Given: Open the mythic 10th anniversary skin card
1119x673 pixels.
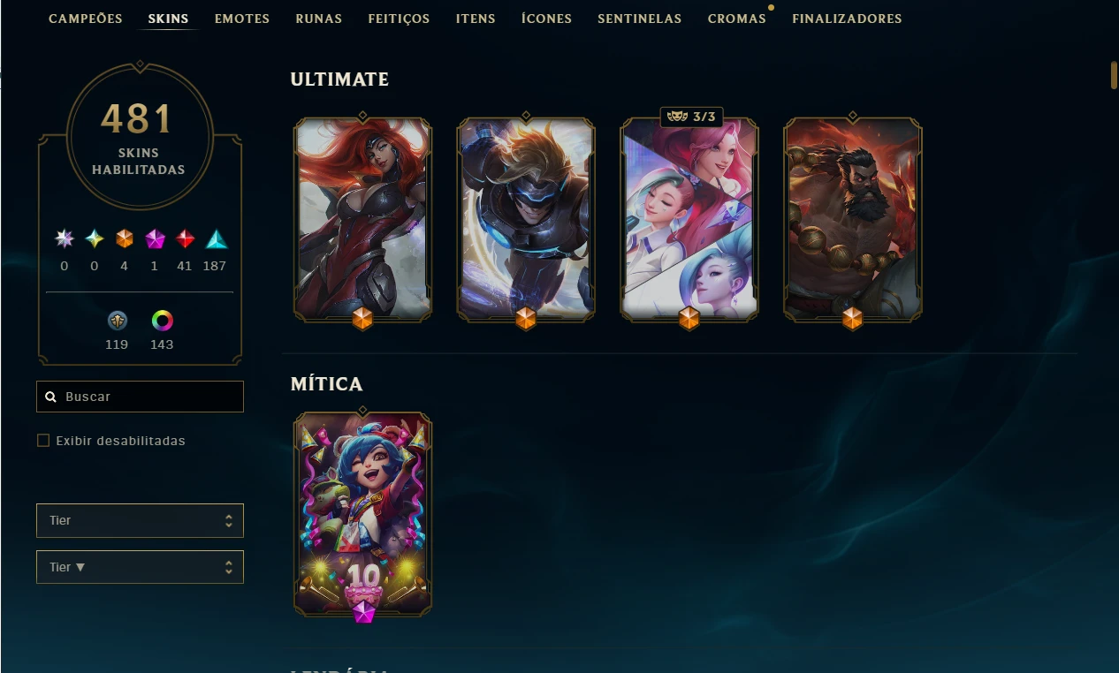Looking at the screenshot, I should click(363, 514).
